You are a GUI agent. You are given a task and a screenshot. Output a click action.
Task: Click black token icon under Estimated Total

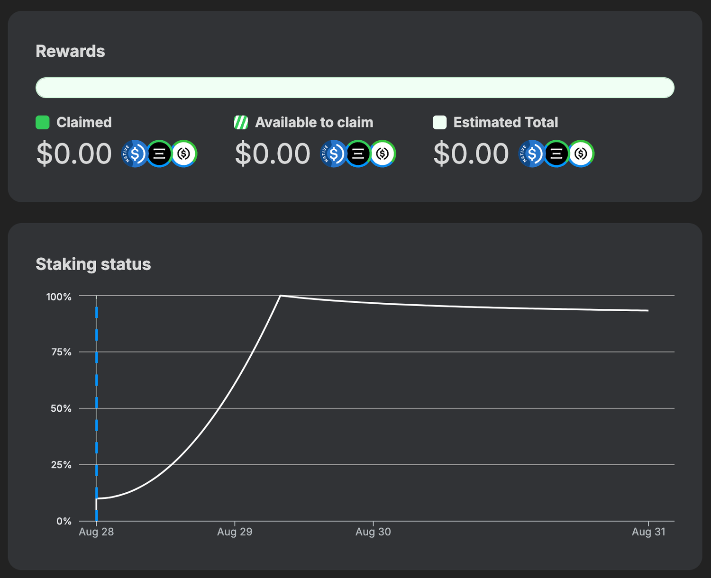(556, 154)
